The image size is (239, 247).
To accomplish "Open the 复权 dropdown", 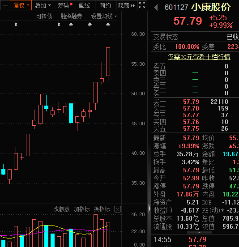I will click(21, 5).
